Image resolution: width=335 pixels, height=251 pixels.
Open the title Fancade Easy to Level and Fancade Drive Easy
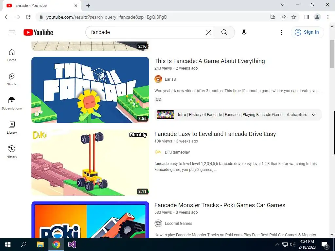215,134
